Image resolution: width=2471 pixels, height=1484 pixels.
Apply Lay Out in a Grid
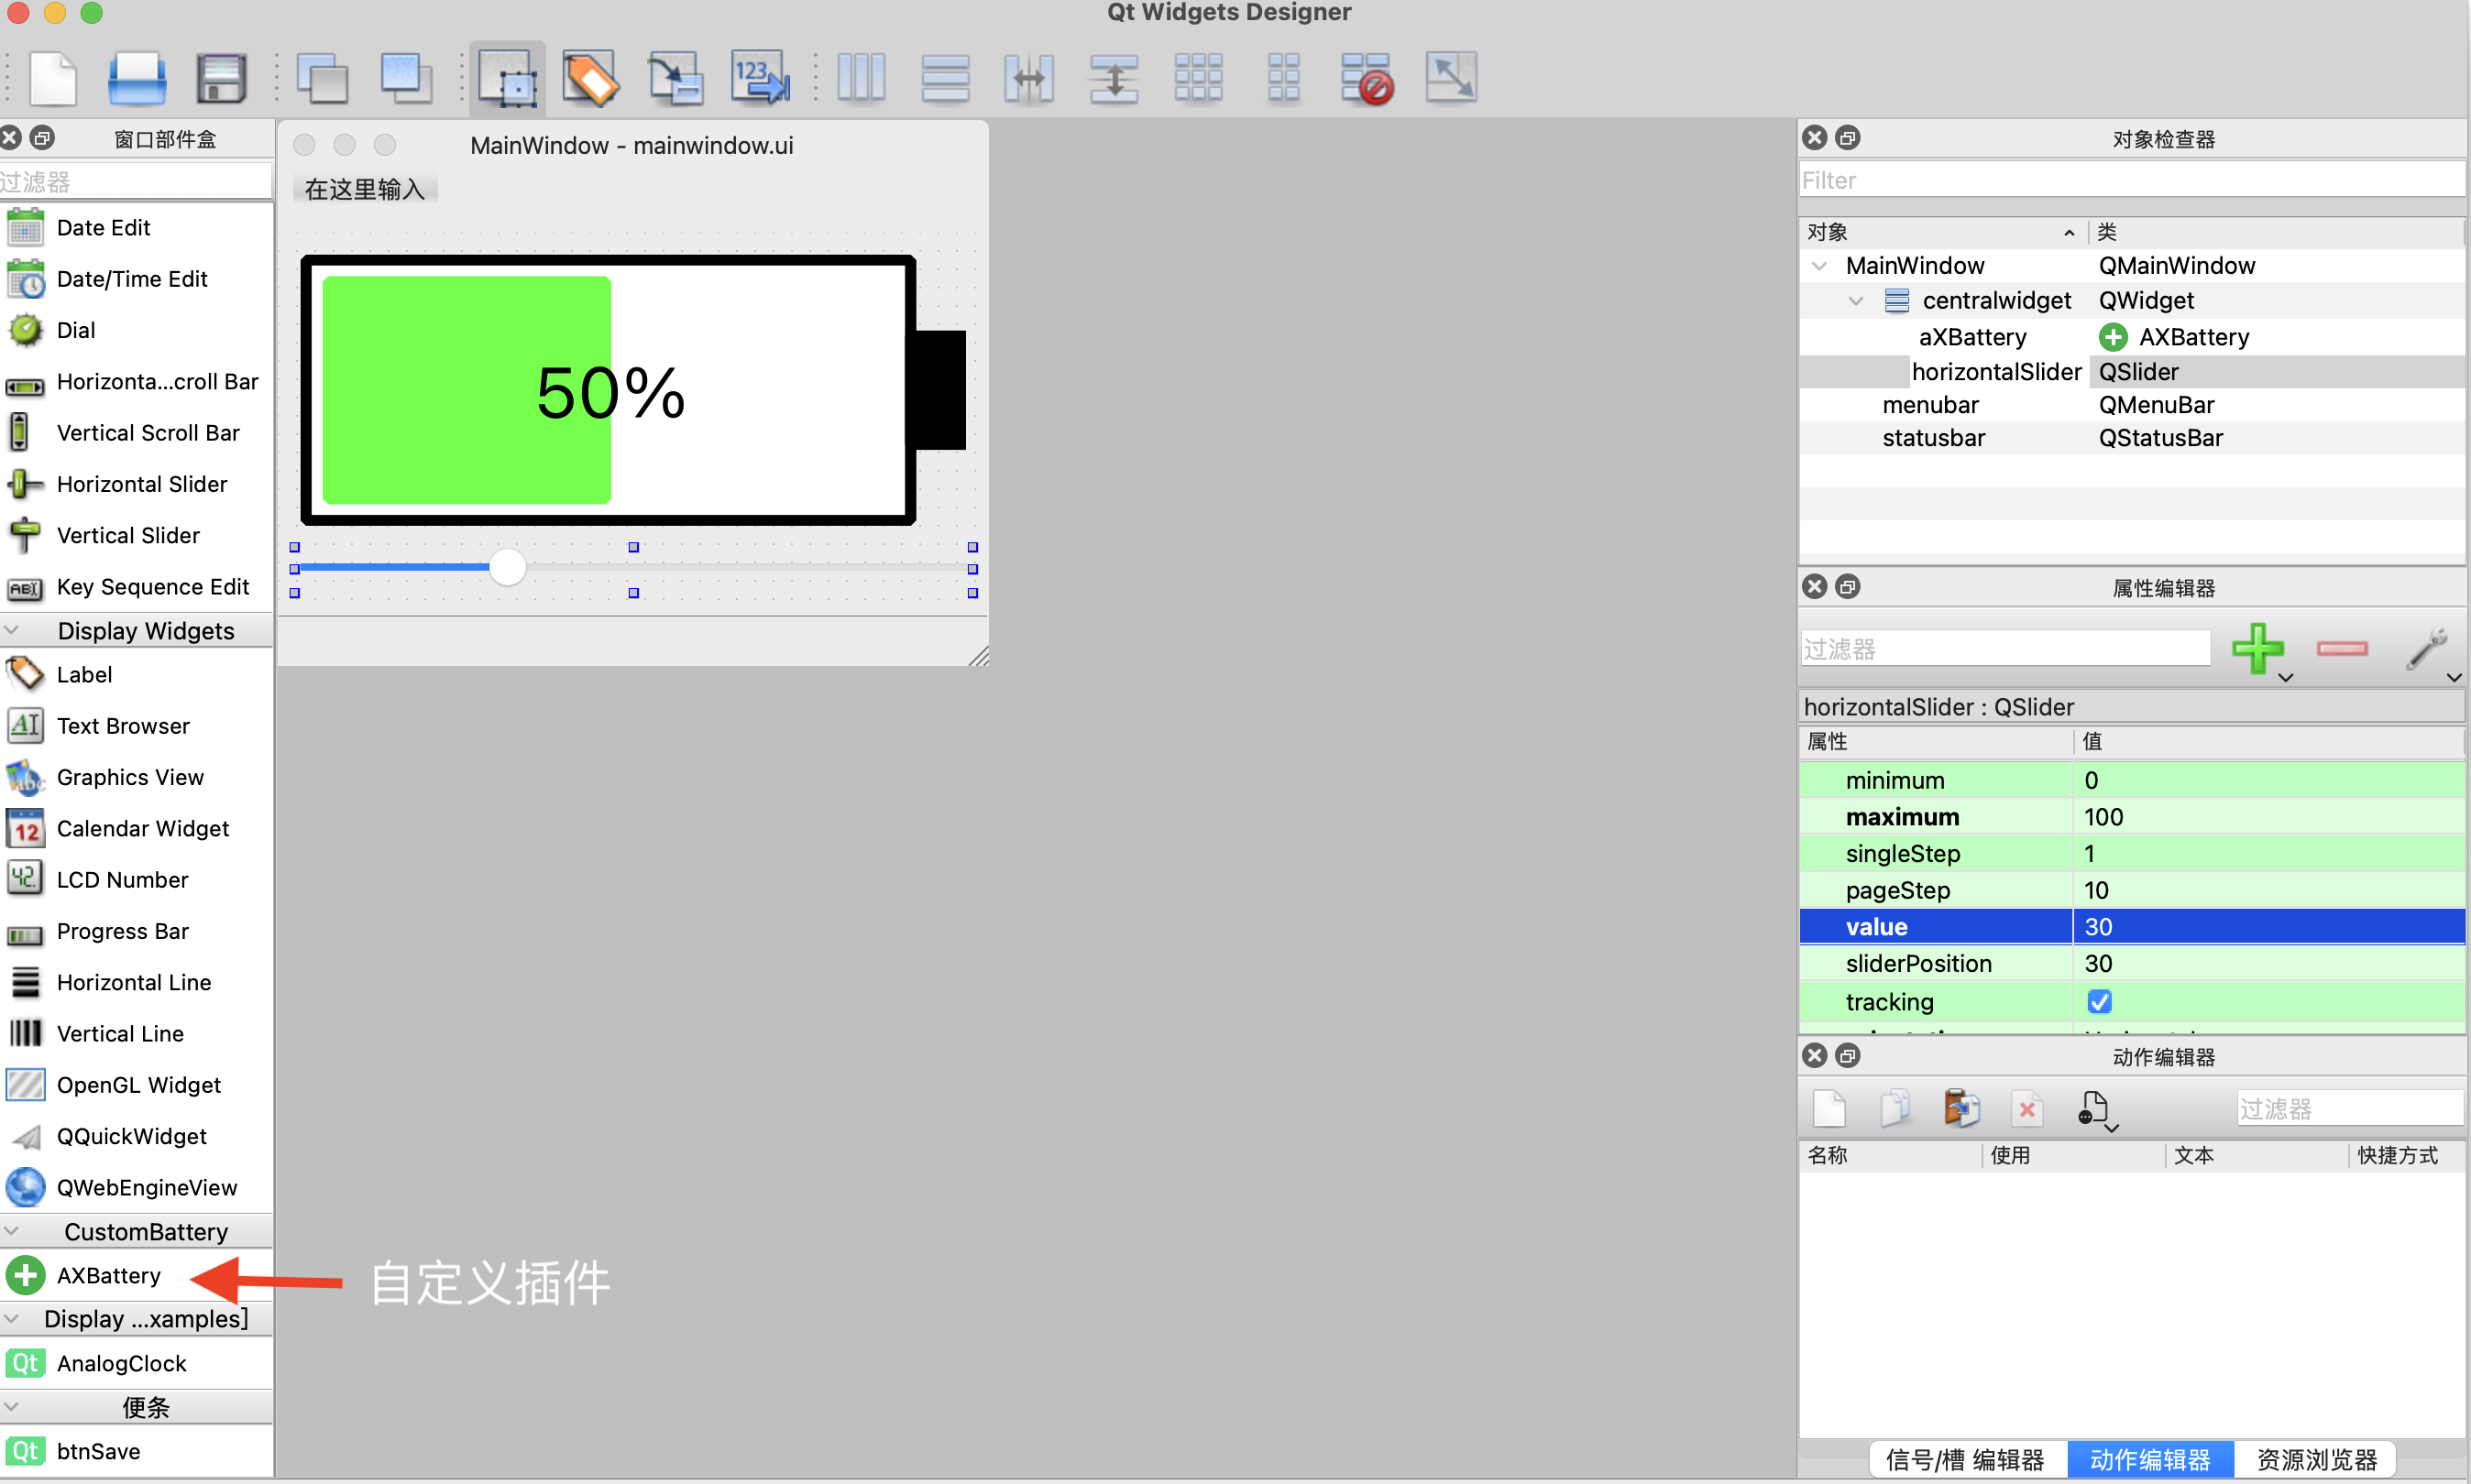click(1198, 78)
